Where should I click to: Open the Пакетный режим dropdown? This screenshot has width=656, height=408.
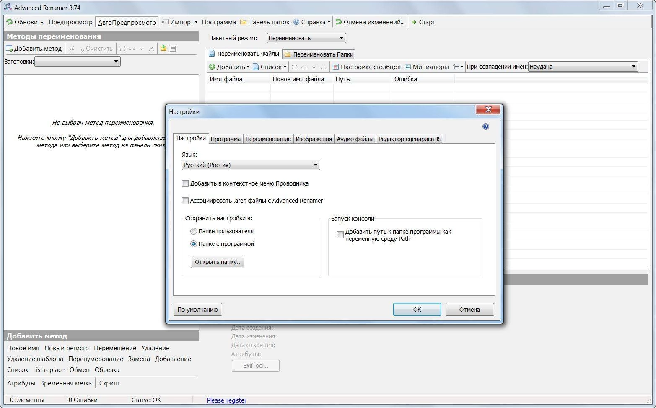click(306, 38)
